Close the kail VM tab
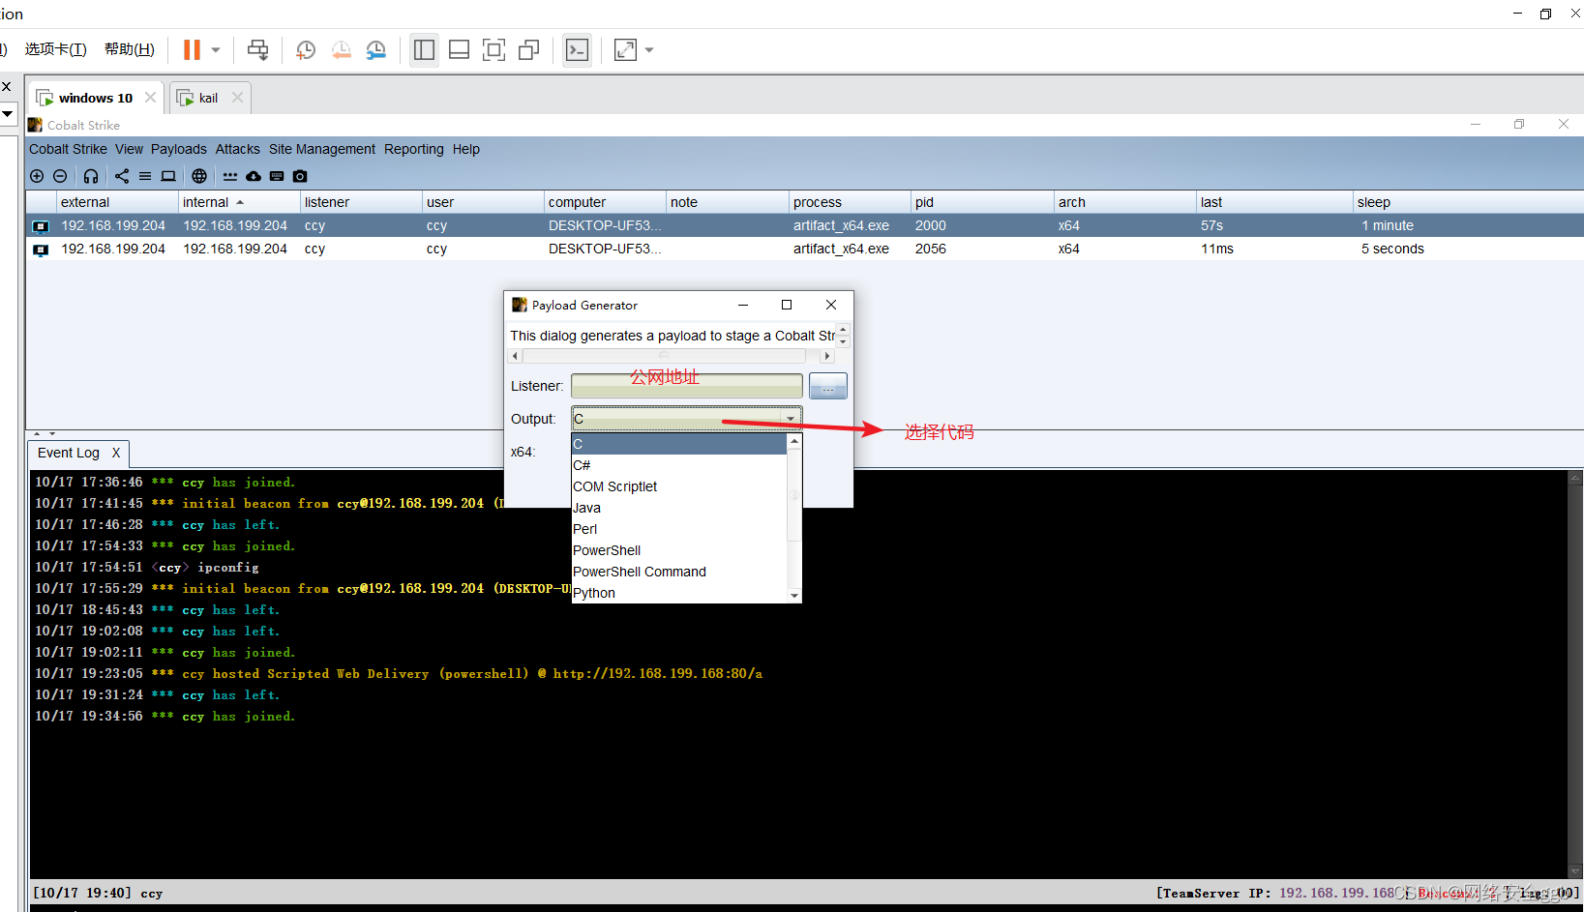Screen dimensions: 1584x912 click(238, 98)
